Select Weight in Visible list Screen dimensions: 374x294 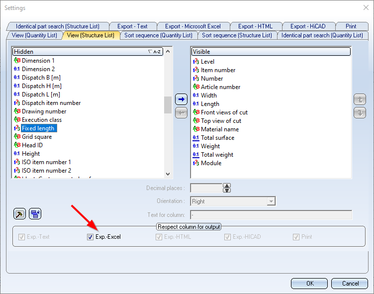click(210, 146)
